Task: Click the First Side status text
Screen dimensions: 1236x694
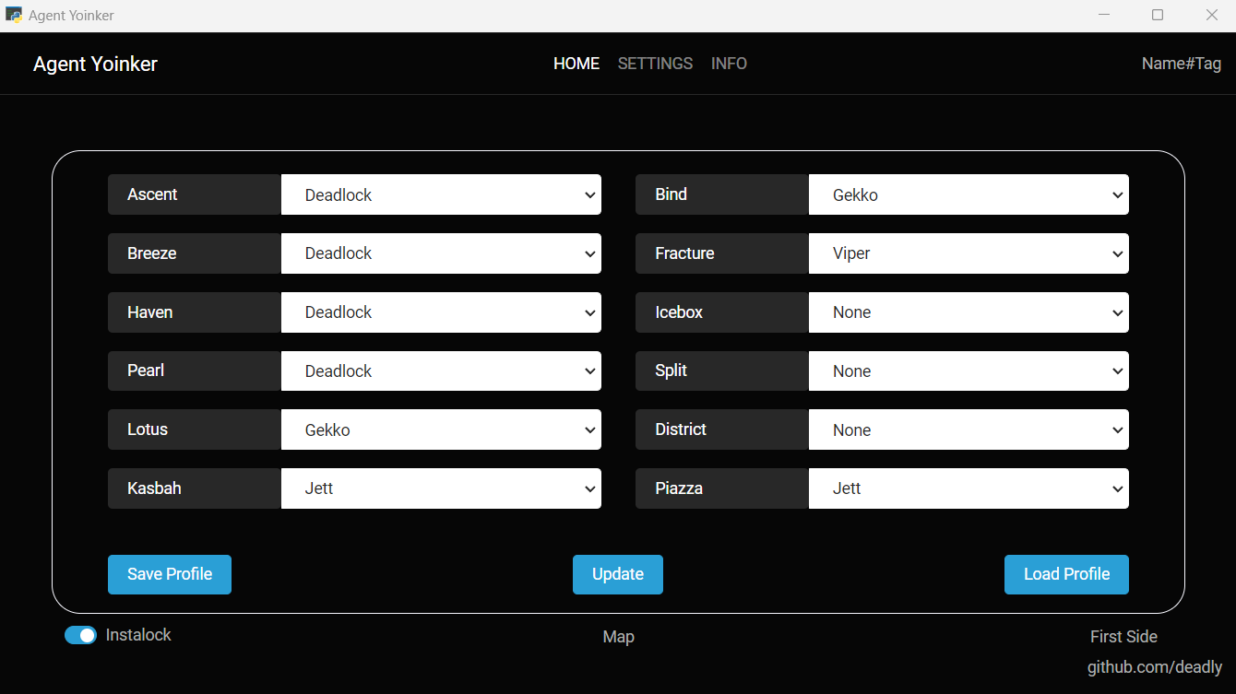Action: [x=1123, y=637]
